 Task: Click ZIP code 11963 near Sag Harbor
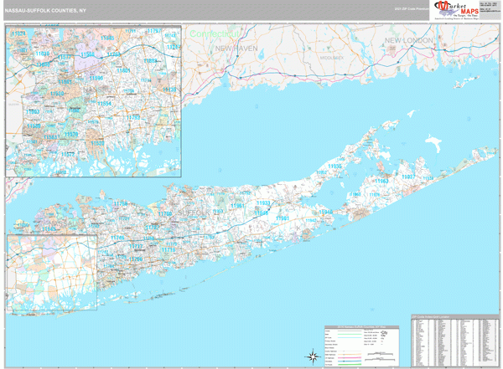point(381,182)
